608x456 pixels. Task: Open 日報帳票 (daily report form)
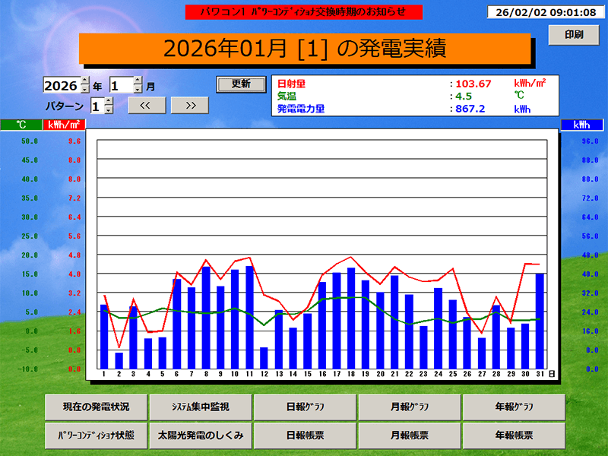[306, 435]
